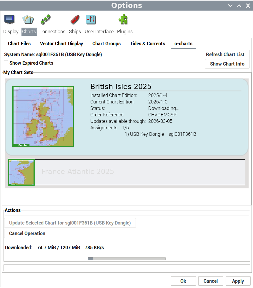Click the Refresh Chart List button

(225, 54)
